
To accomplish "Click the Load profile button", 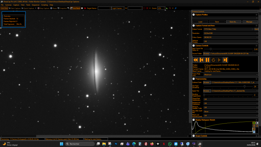I will point(200,22).
